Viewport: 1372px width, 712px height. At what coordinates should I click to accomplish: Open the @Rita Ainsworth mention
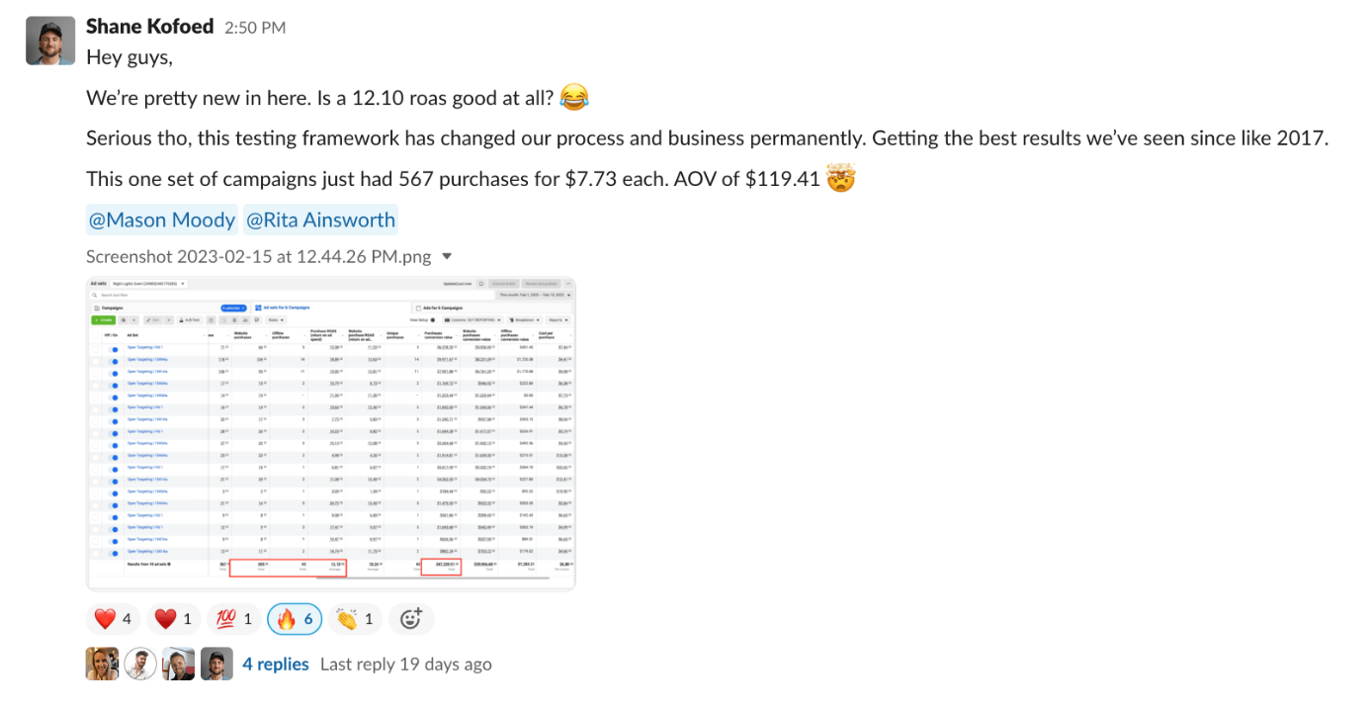pyautogui.click(x=320, y=220)
